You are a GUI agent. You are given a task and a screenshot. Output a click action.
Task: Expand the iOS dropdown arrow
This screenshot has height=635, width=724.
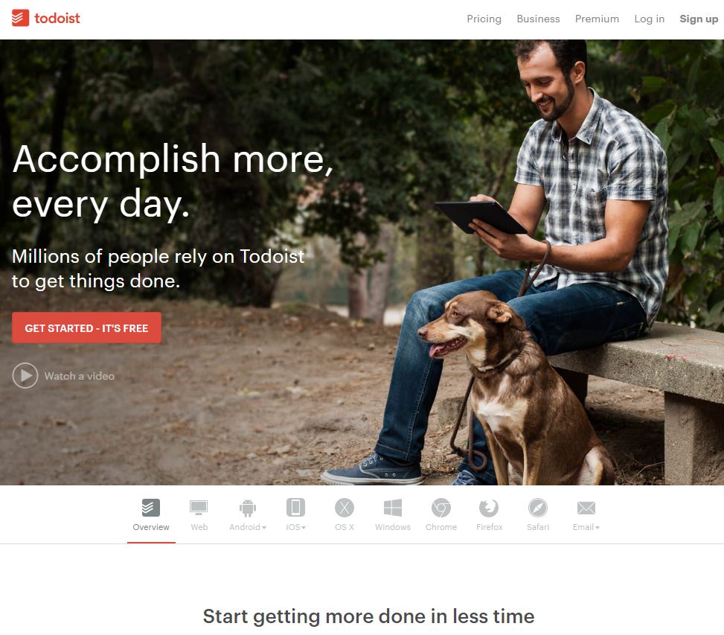[304, 527]
